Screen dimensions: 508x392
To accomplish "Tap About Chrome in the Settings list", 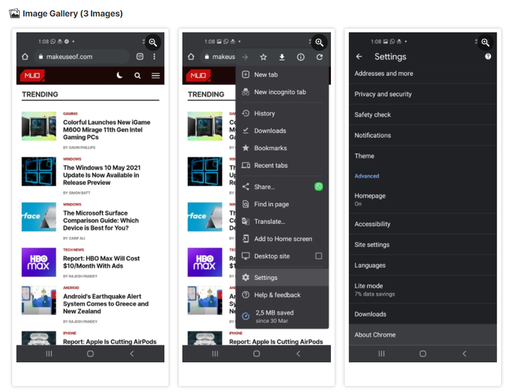I will pos(375,335).
